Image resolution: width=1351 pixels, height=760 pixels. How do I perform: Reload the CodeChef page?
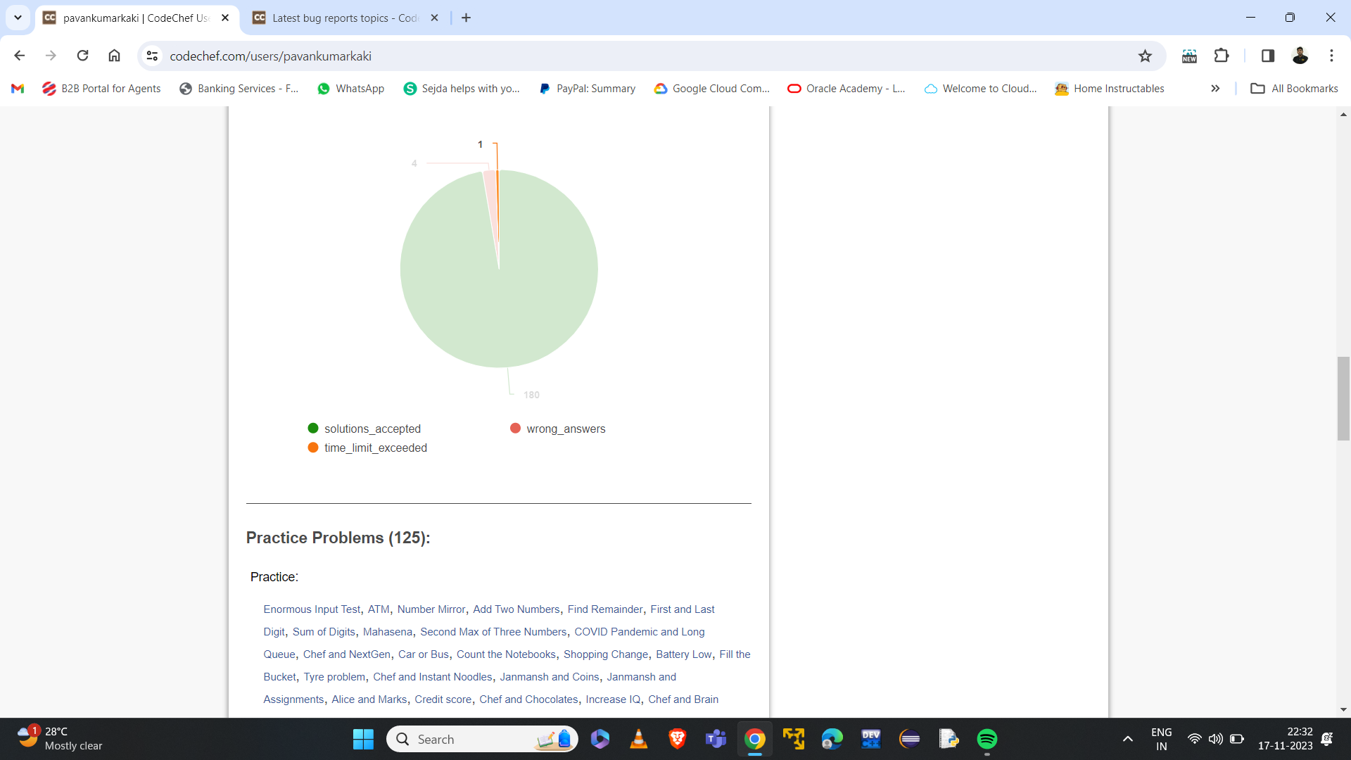coord(82,56)
